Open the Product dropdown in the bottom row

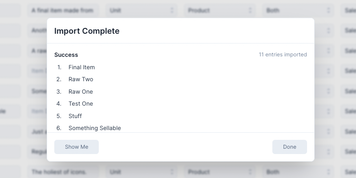pos(219,172)
